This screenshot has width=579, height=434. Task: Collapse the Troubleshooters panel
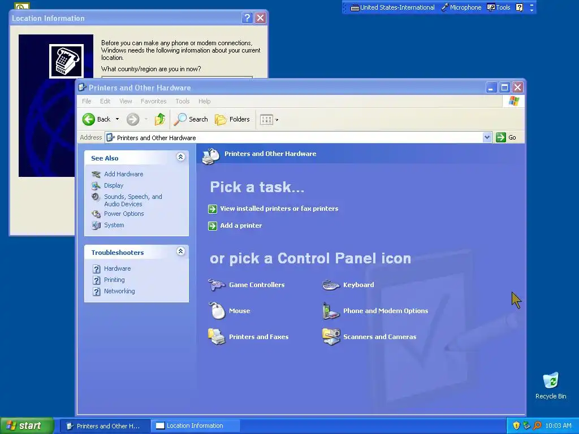pos(180,251)
